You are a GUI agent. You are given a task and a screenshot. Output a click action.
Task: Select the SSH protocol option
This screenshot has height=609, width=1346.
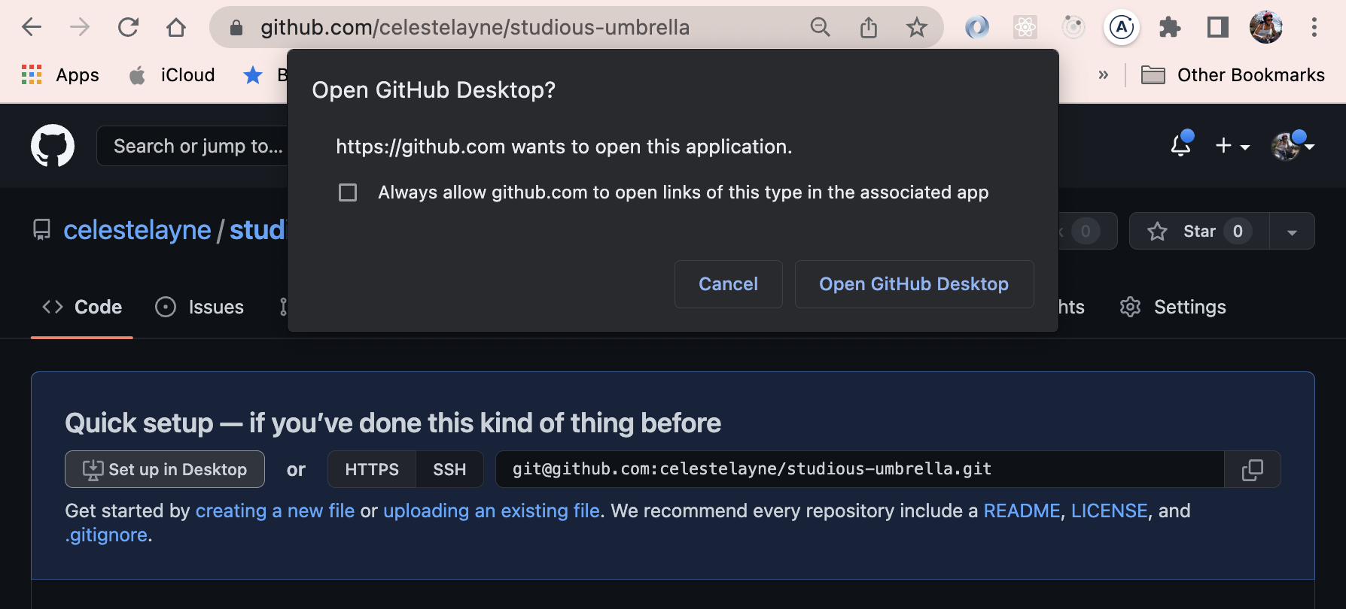pyautogui.click(x=449, y=470)
